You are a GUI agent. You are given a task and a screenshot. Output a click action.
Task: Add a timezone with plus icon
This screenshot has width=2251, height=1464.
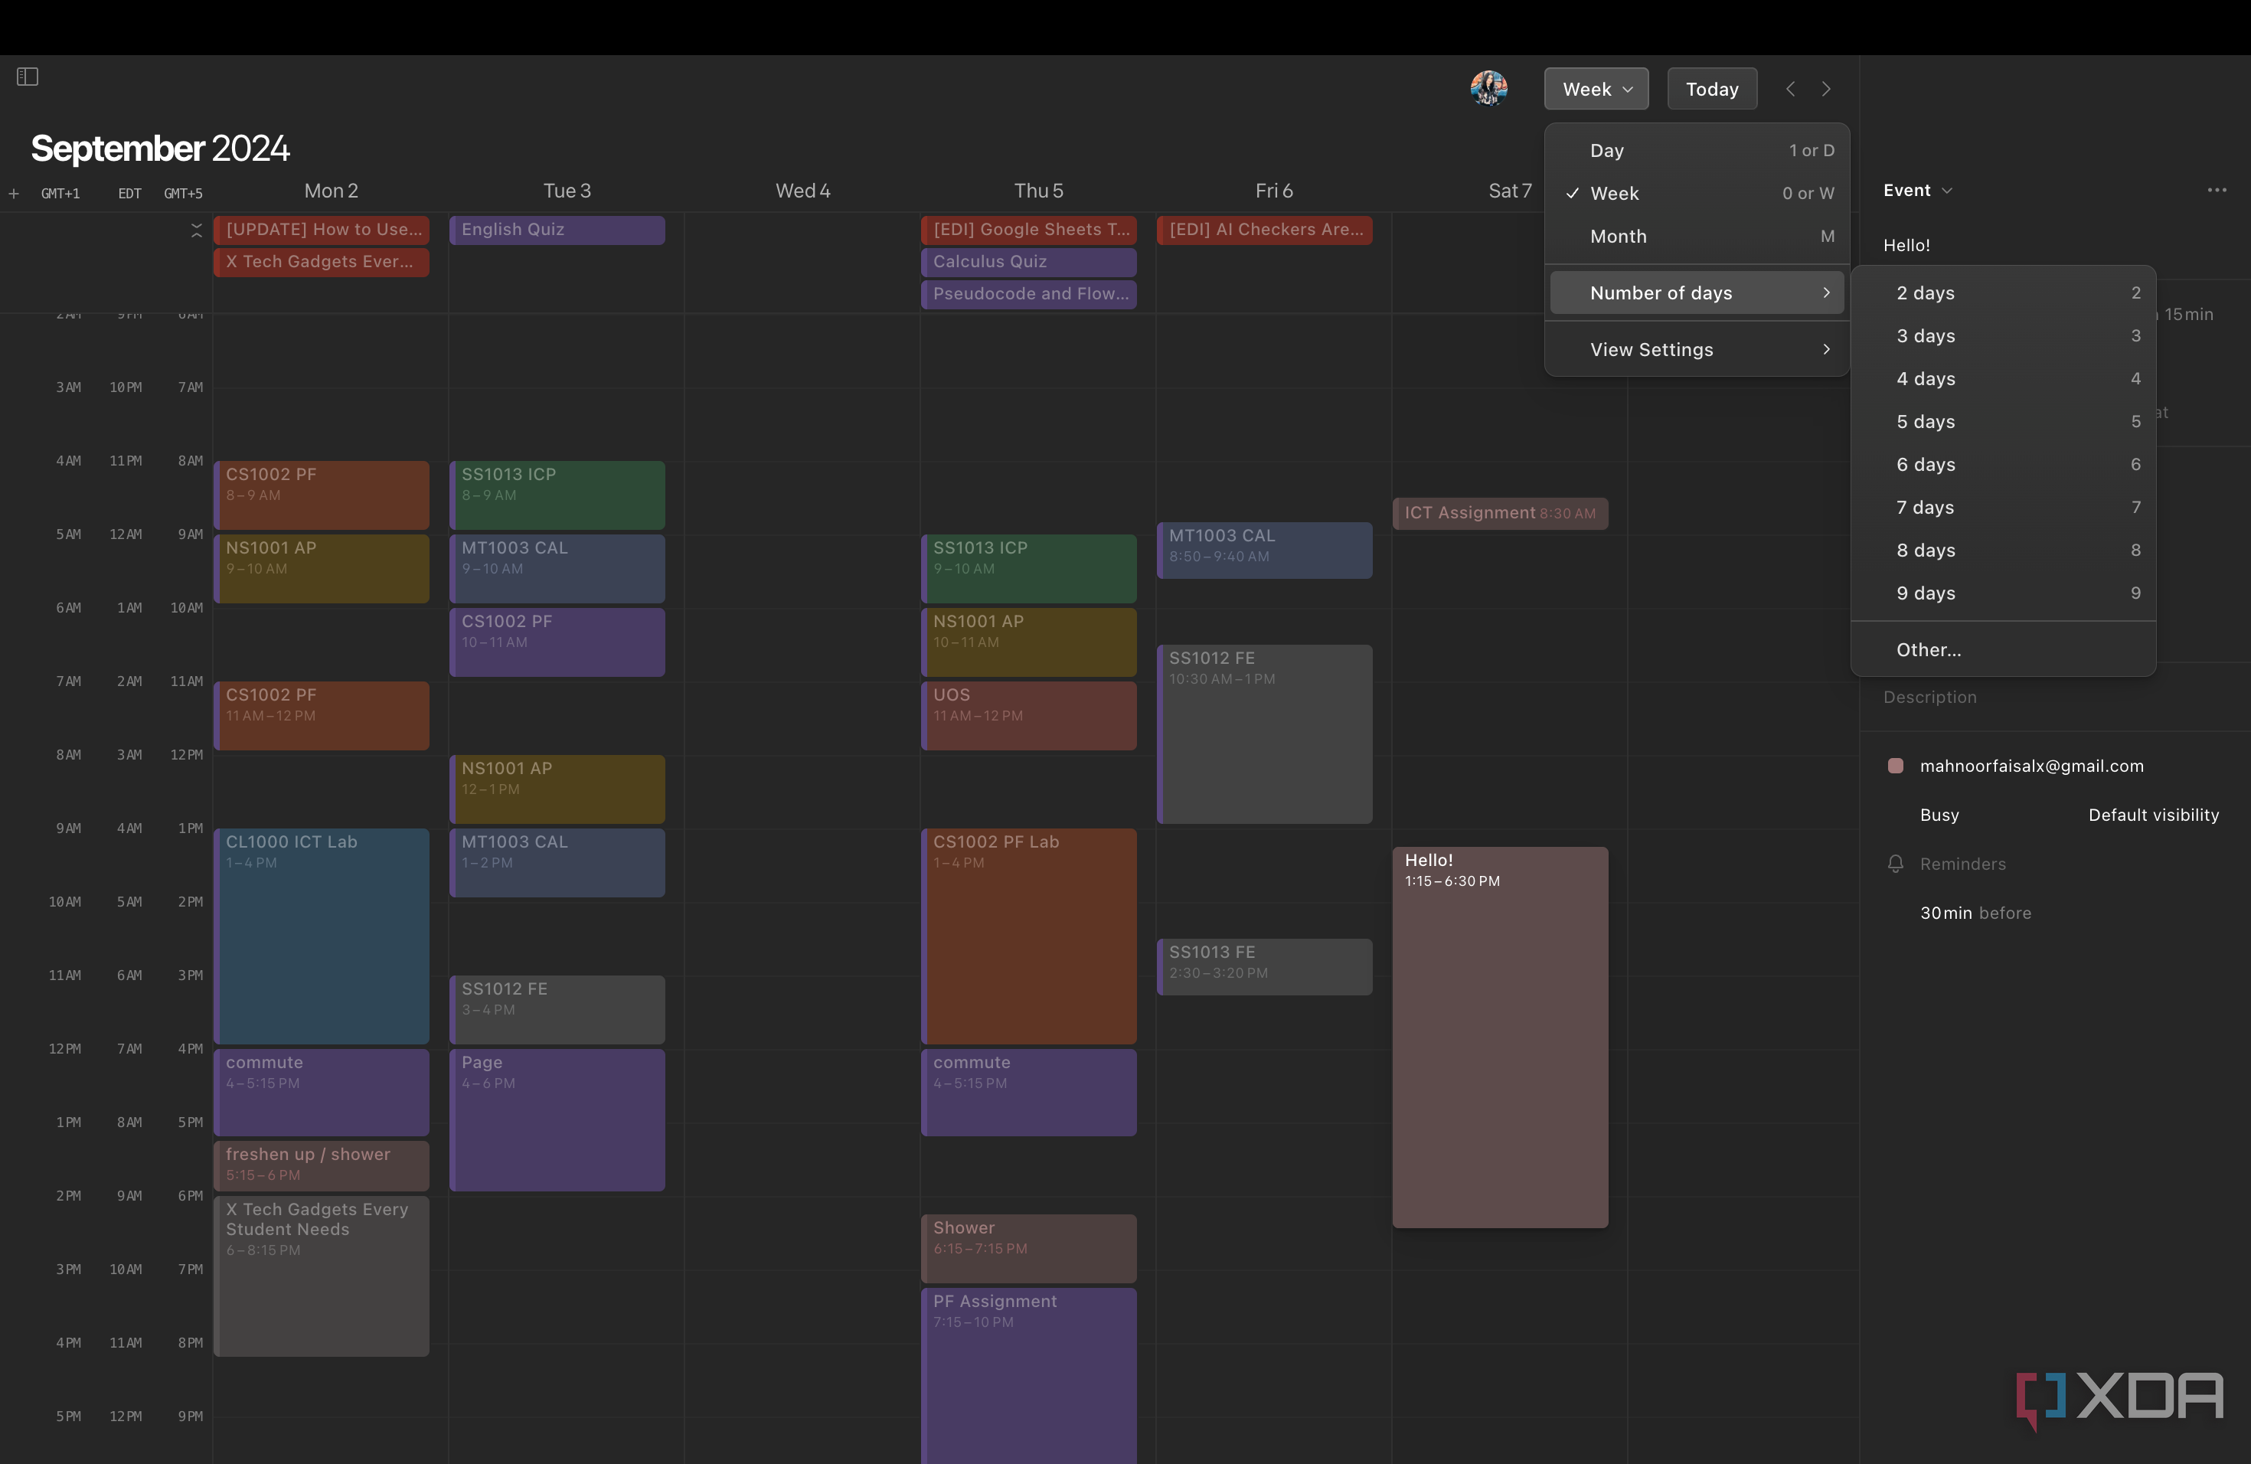point(15,194)
